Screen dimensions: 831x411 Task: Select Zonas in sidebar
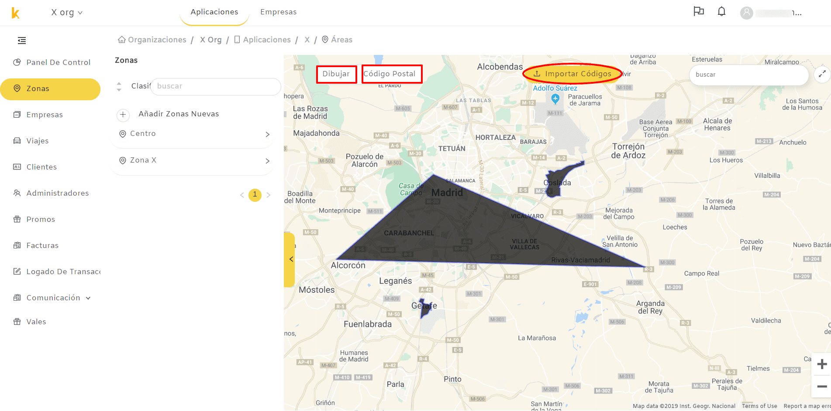click(50, 89)
